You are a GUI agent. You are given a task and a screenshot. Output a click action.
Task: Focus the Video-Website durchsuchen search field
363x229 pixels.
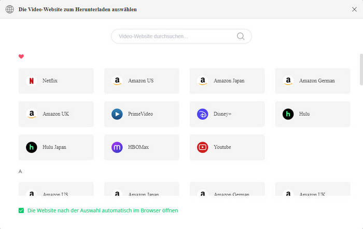pyautogui.click(x=181, y=36)
